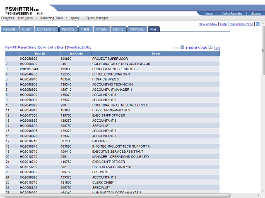Open the Main Menu dropdown

26,18
